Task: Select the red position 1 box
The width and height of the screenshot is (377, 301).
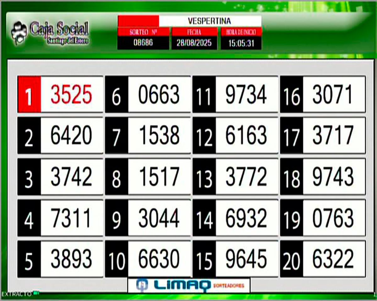Action: pos(29,94)
